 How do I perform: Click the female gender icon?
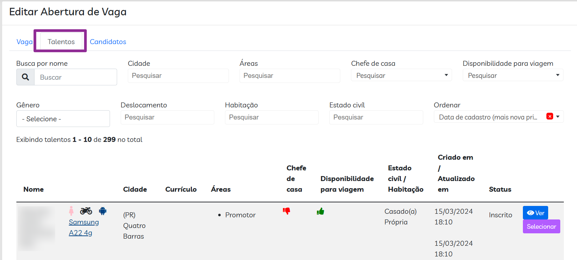coord(71,211)
